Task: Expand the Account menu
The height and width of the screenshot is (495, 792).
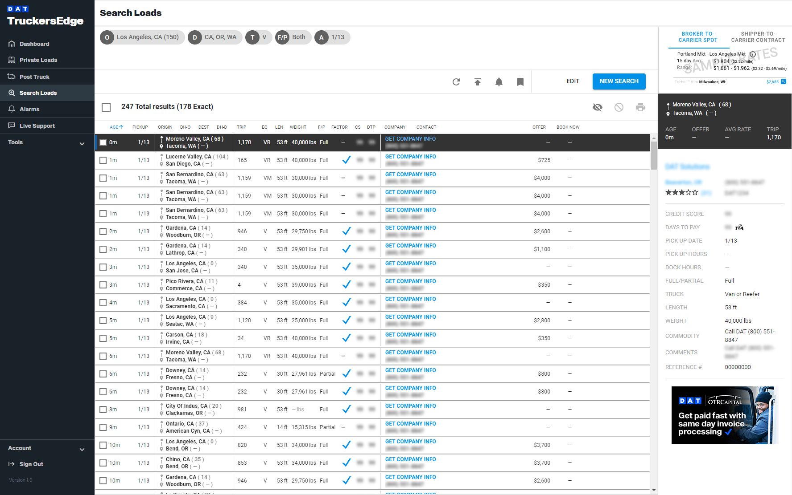Action: click(x=82, y=449)
